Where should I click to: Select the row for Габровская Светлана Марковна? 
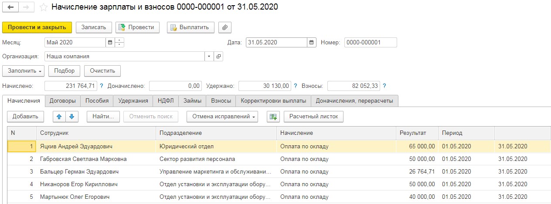pos(83,159)
